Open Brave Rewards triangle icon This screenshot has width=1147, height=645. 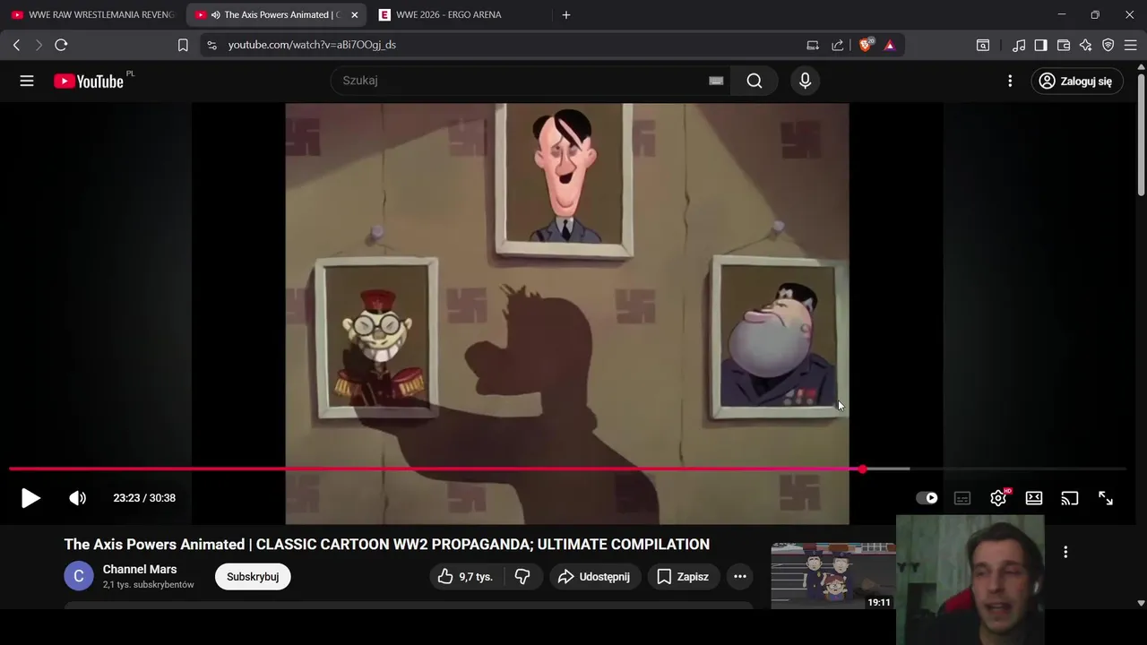point(890,45)
